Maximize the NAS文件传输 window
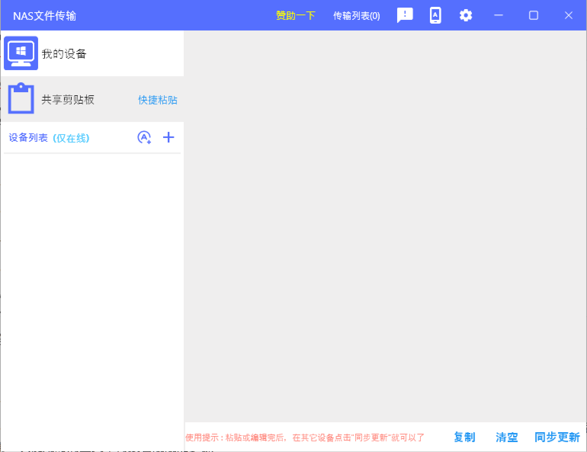 coord(534,16)
